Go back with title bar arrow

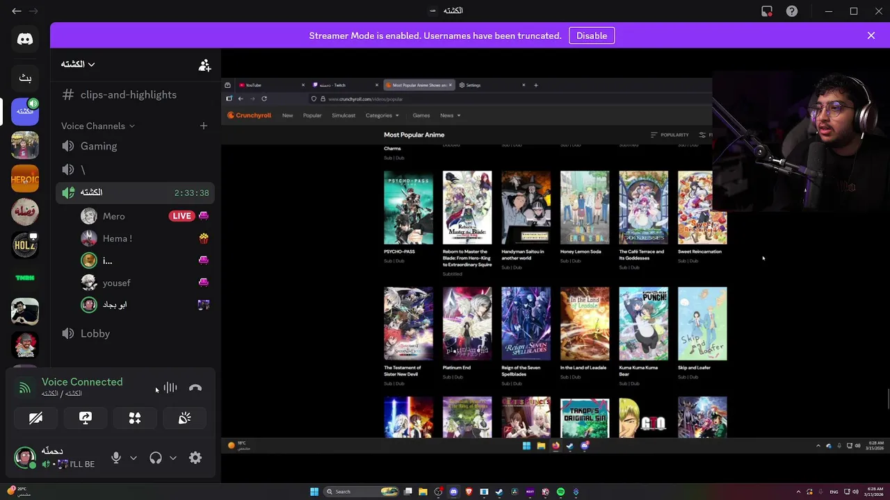pyautogui.click(x=17, y=11)
